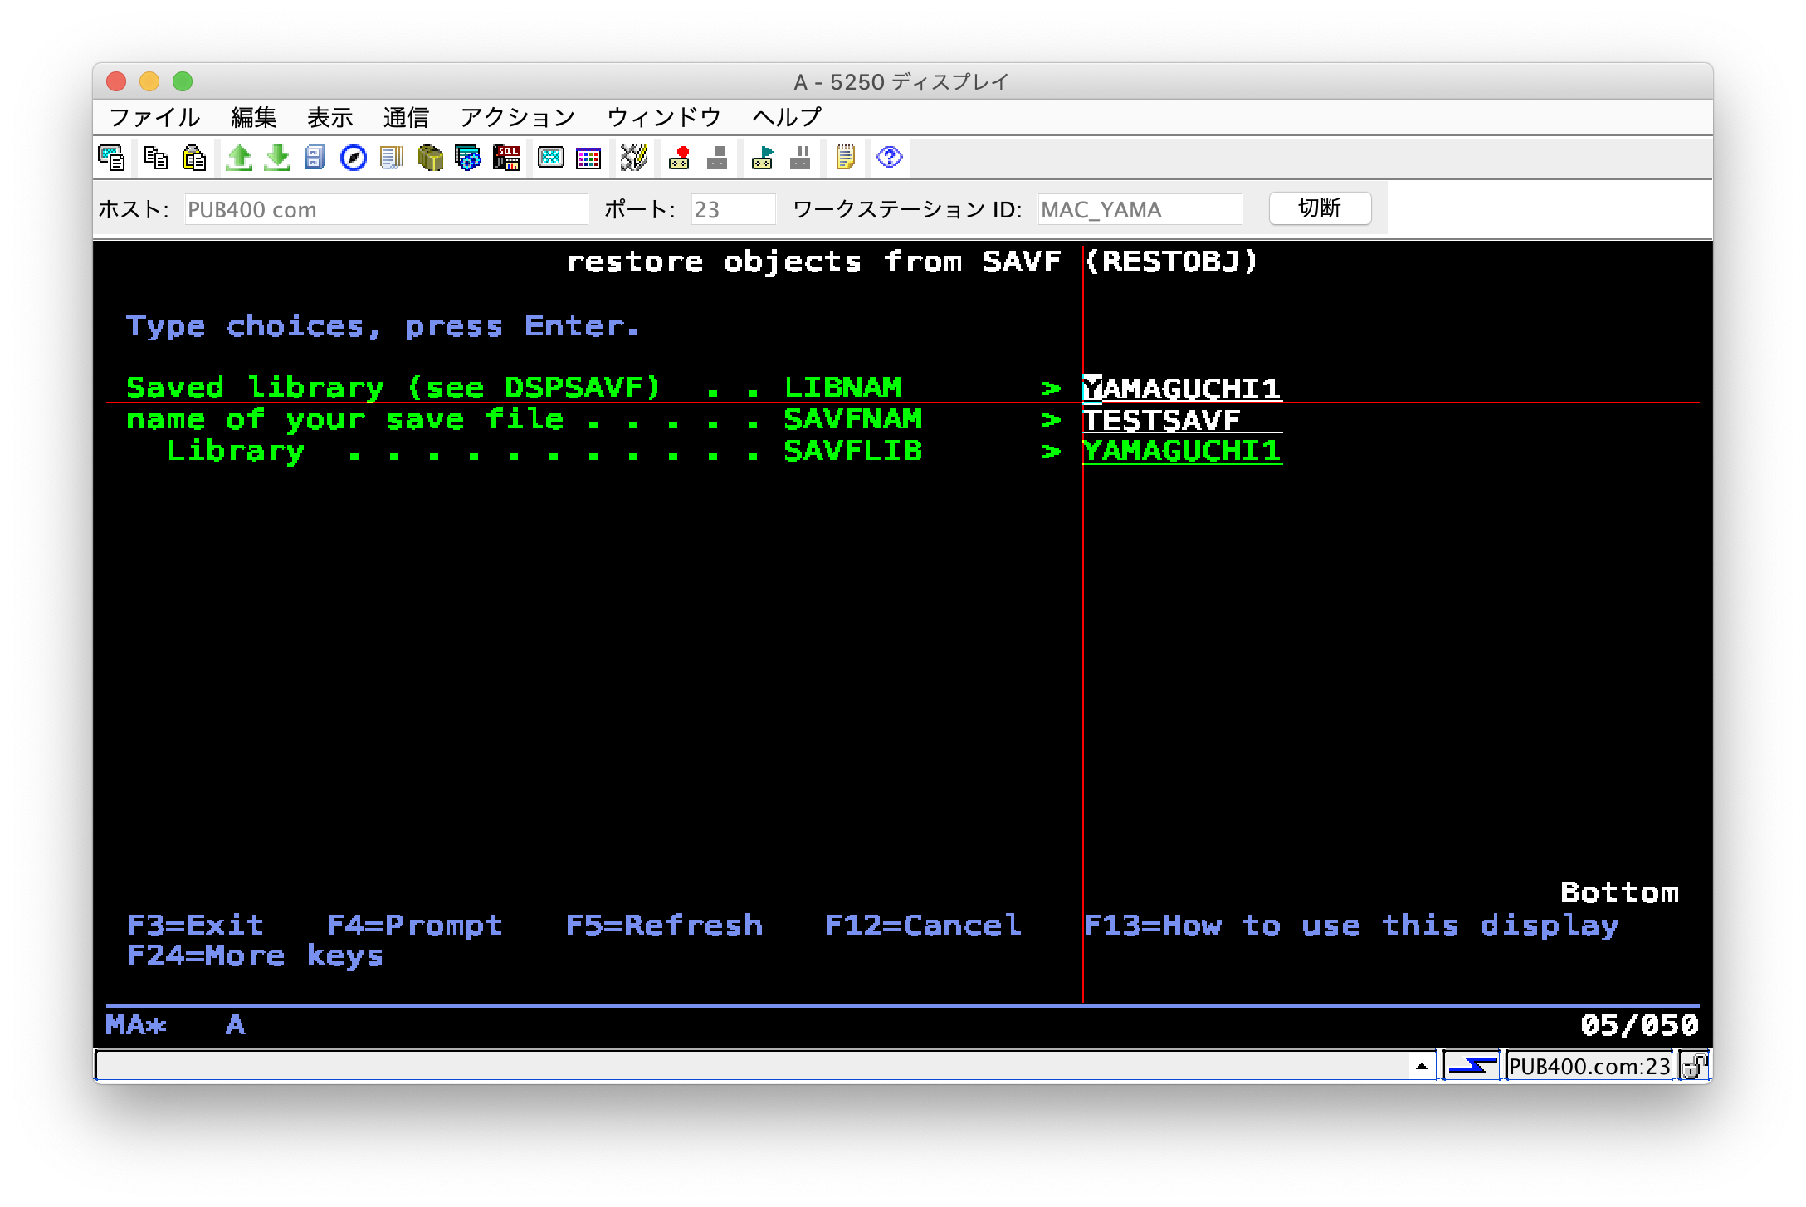Open the アクション menu
1806x1207 pixels.
coord(517,117)
